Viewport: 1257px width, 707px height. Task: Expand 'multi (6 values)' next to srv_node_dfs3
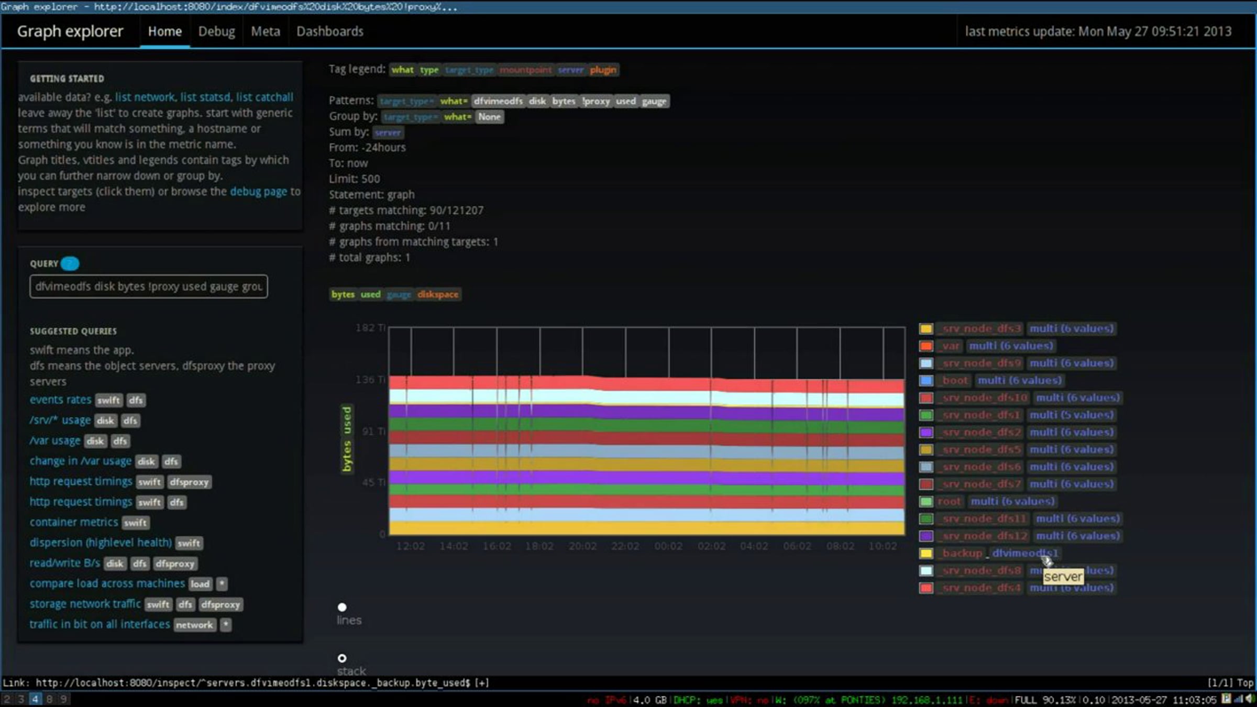[1071, 328]
